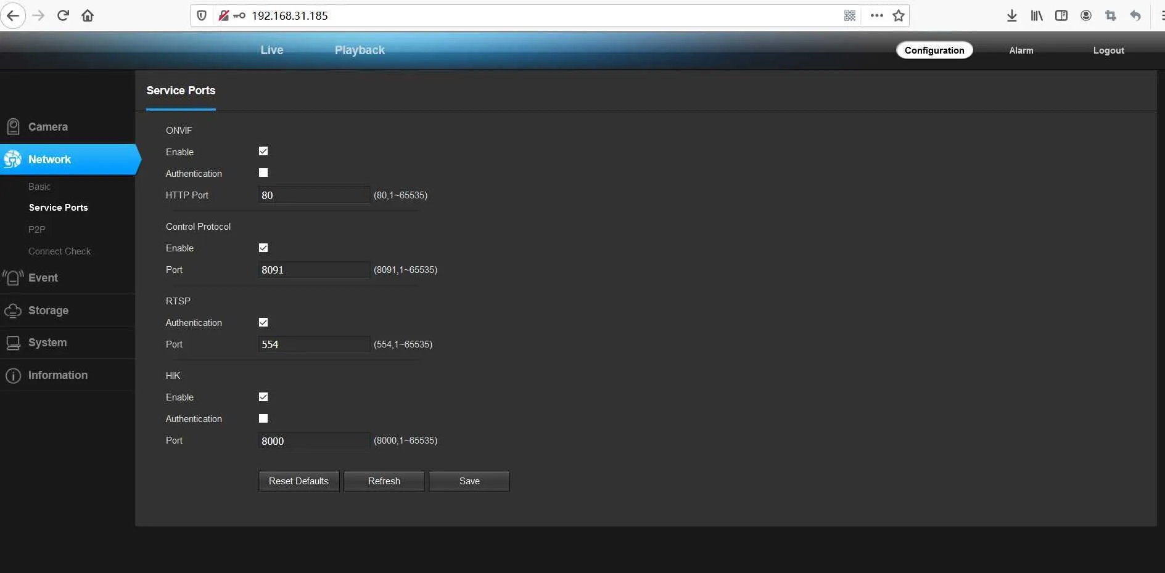1165x573 pixels.
Task: Open the browser home page icon
Action: 88,15
